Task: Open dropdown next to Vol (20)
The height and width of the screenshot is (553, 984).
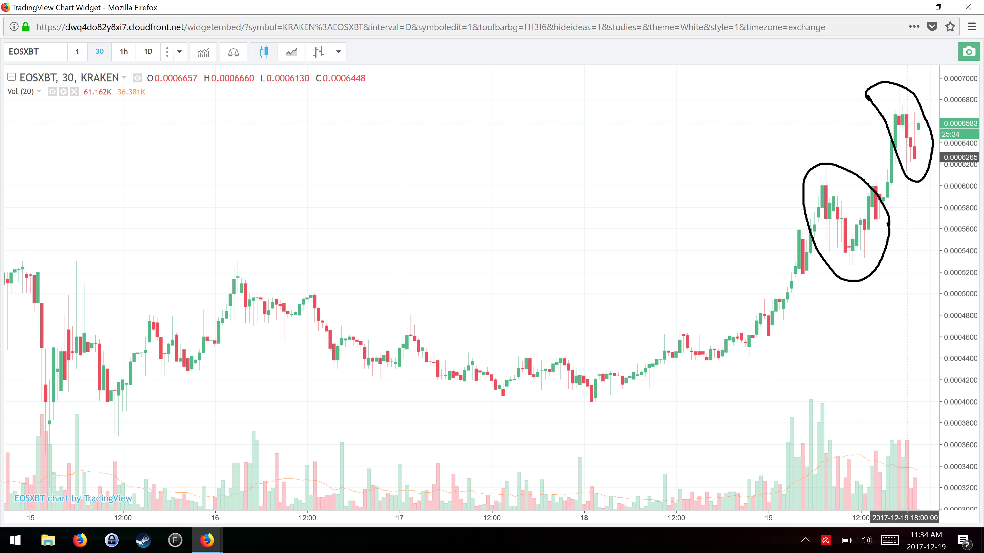Action: pyautogui.click(x=39, y=91)
